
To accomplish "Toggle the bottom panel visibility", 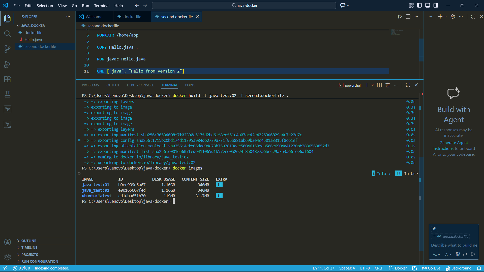I will [x=428, y=5].
